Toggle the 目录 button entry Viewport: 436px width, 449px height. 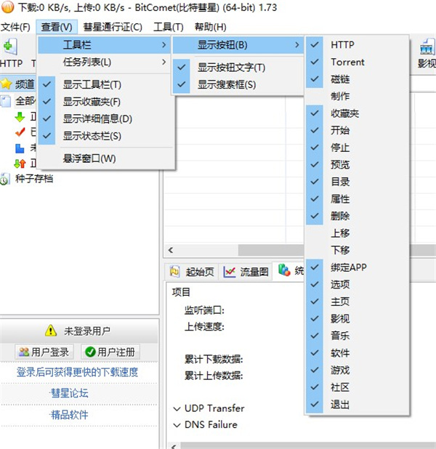[x=357, y=182]
